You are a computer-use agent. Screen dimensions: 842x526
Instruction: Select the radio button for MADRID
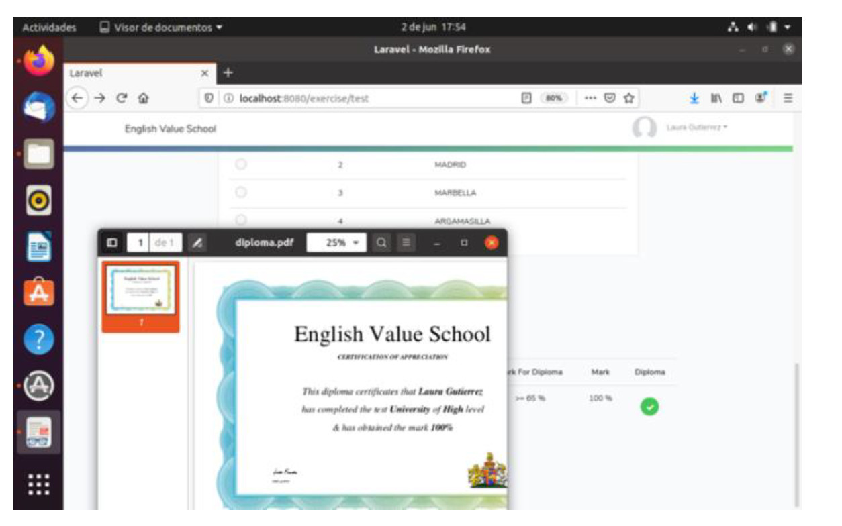pos(241,164)
